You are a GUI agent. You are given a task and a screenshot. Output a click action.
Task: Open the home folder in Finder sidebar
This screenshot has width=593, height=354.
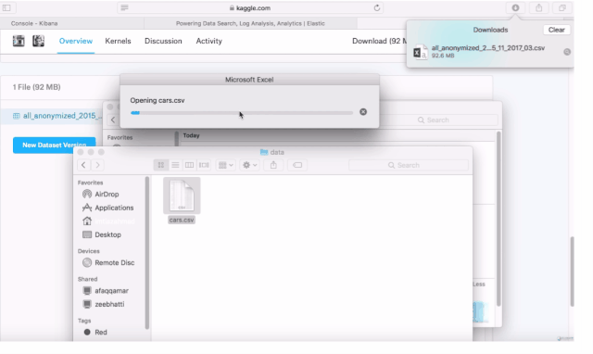click(108, 221)
